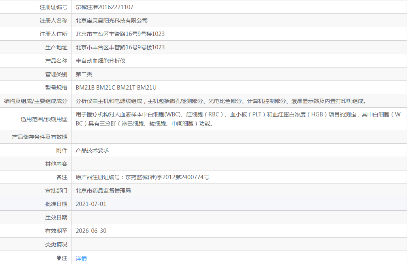The width and height of the screenshot is (407, 264).
Task: Click the structure description starting with 分析仪由主机
Action: pyautogui.click(x=221, y=101)
